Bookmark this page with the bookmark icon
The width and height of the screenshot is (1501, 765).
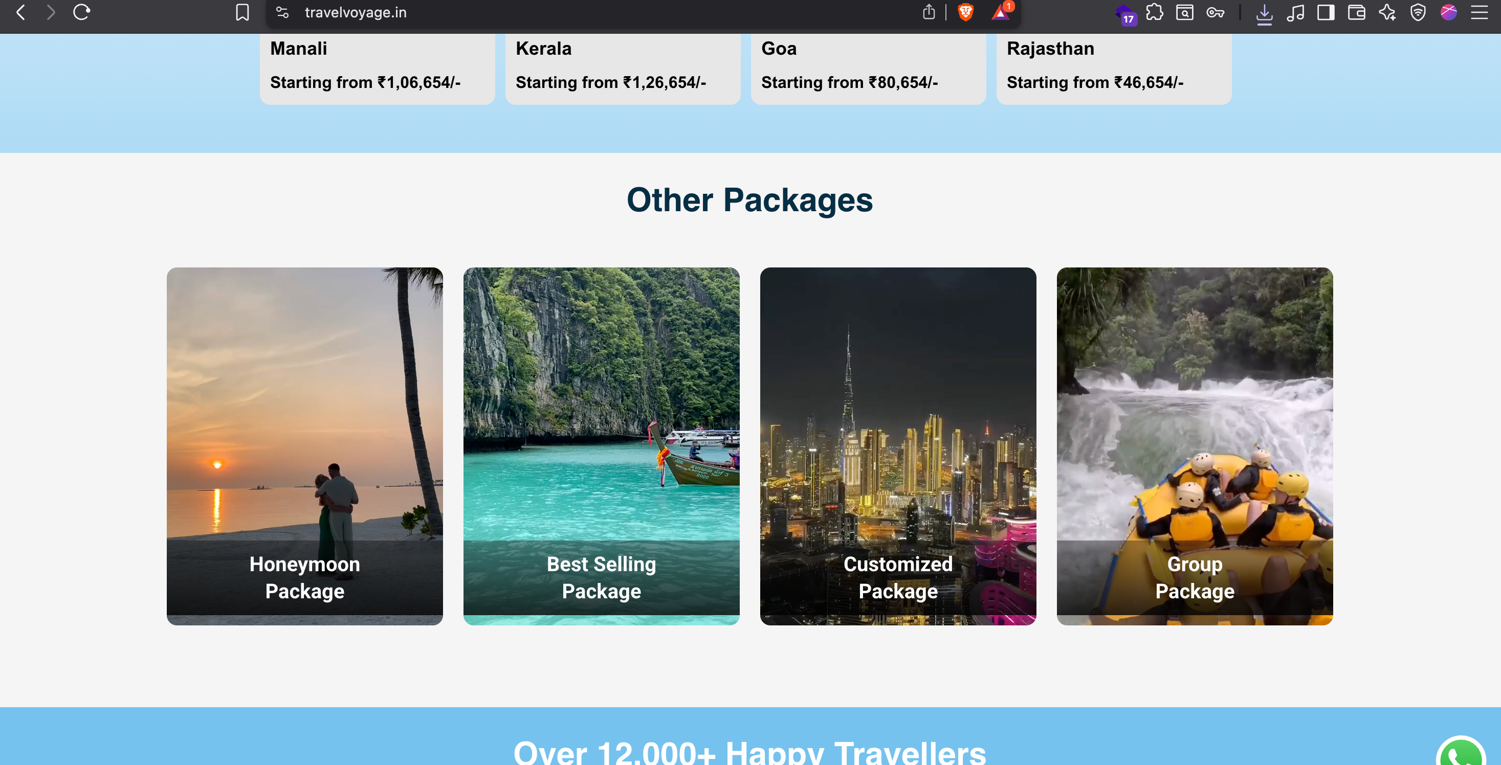pyautogui.click(x=242, y=12)
